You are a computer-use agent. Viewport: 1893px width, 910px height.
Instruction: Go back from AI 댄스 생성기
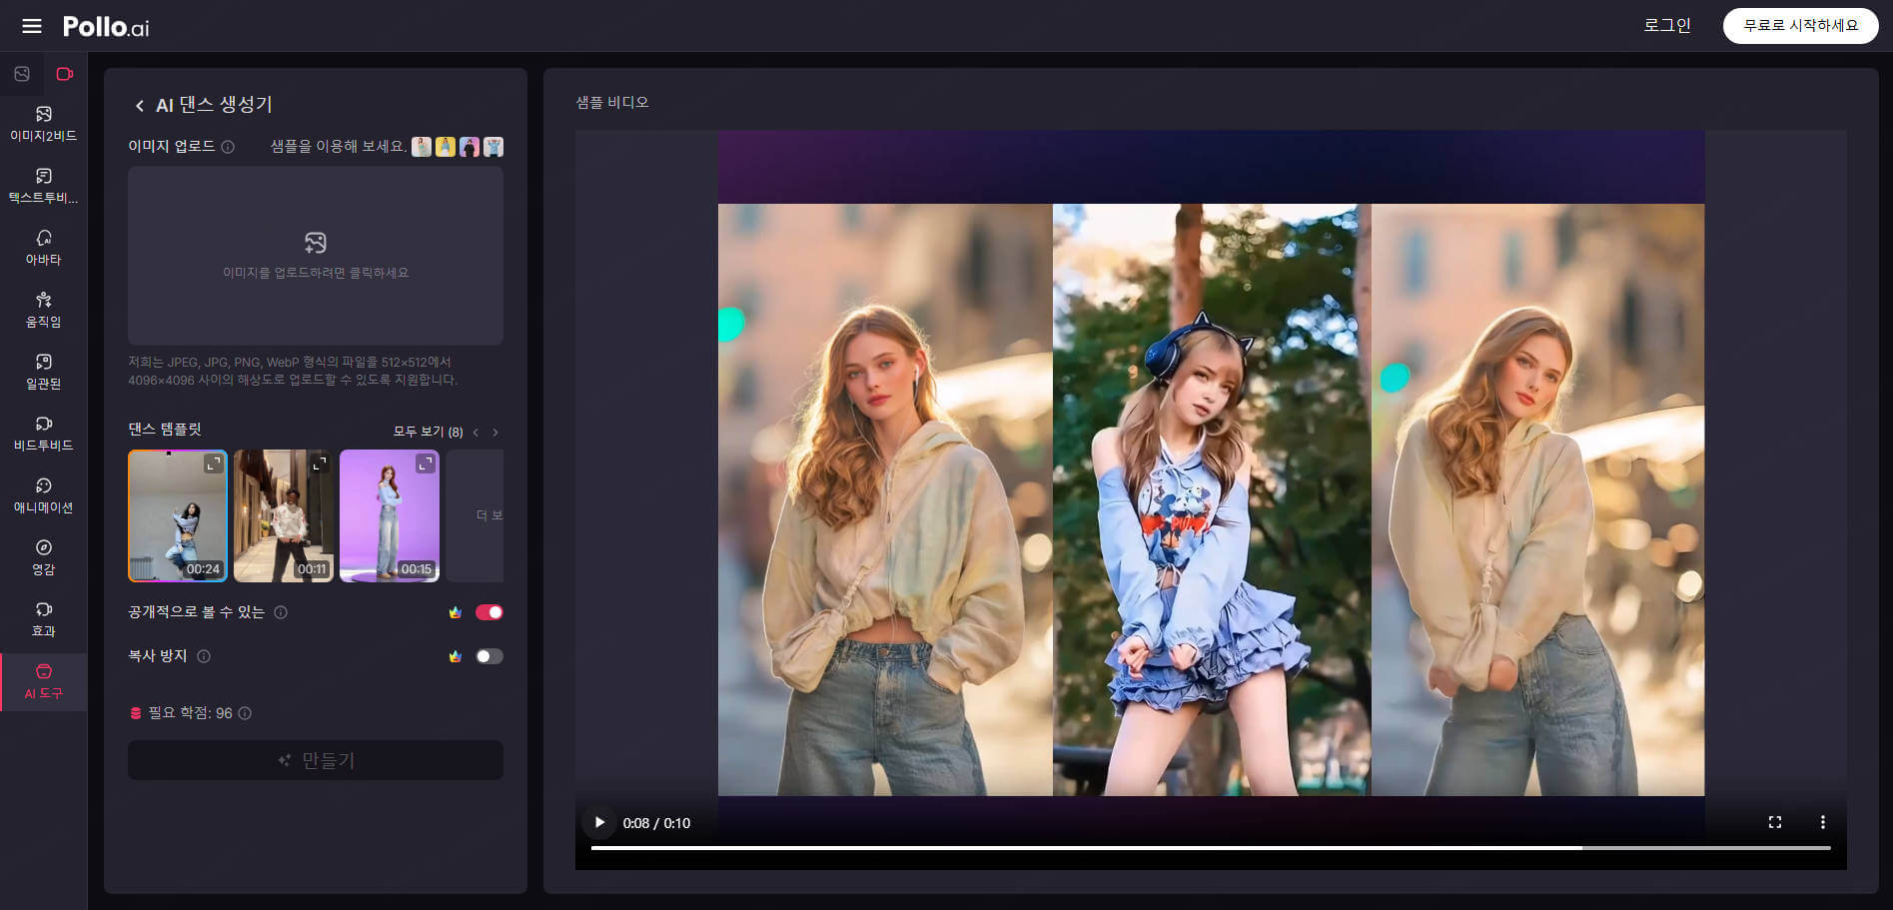click(139, 106)
